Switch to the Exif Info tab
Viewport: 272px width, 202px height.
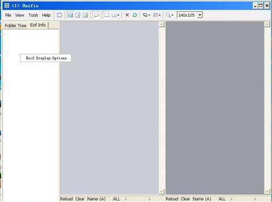click(x=38, y=25)
